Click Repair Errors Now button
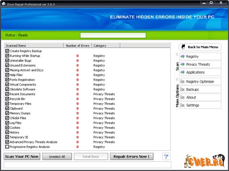229x171 pixels. (132, 156)
